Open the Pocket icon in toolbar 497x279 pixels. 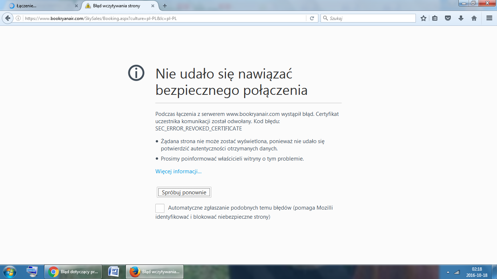[448, 18]
